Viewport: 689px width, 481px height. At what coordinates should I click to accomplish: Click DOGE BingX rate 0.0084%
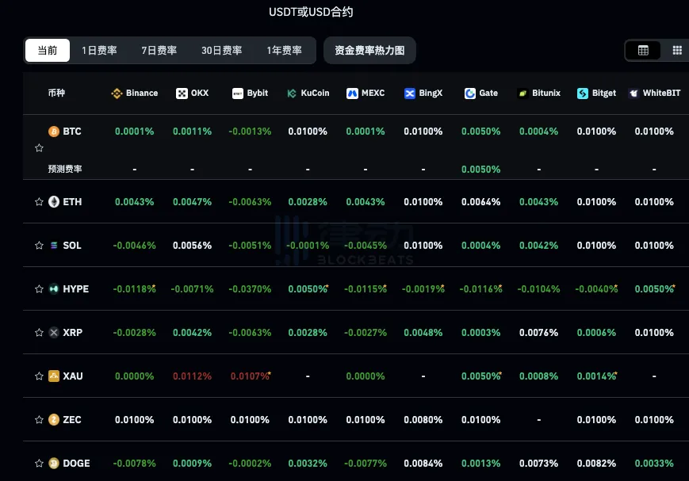pyautogui.click(x=423, y=463)
